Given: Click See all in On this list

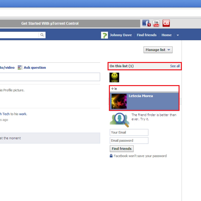Looking at the screenshot, I should 175,66.
